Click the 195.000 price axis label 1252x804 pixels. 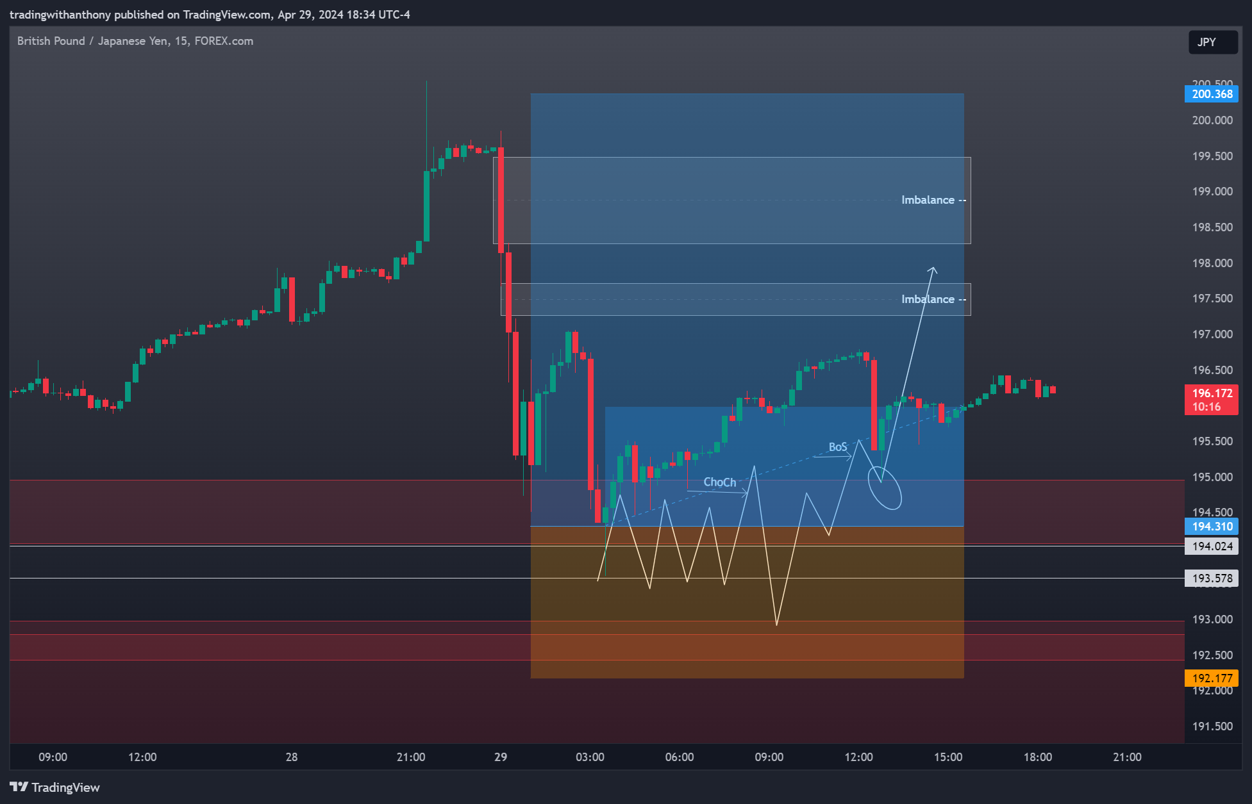pyautogui.click(x=1212, y=477)
